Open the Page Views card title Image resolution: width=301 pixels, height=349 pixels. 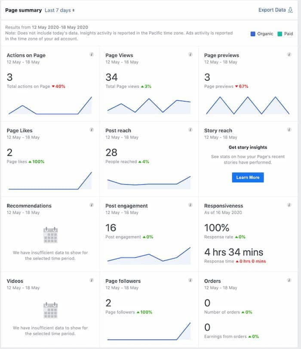point(119,56)
